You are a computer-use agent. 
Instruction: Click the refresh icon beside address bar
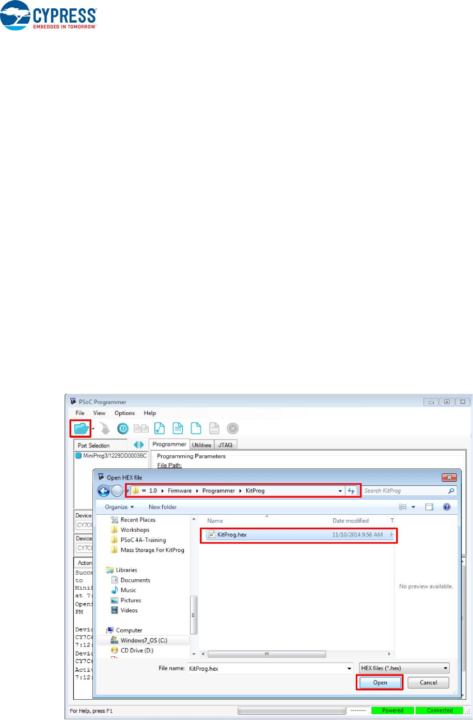[352, 491]
